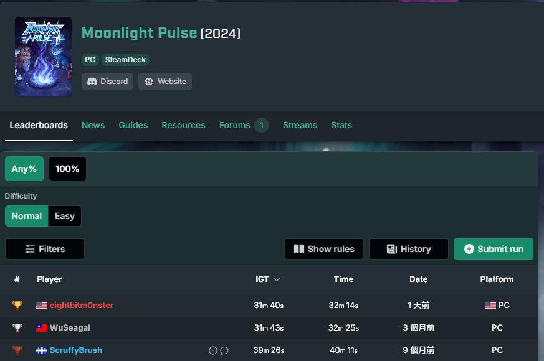Click the open book icon on Show rules

pos(299,249)
